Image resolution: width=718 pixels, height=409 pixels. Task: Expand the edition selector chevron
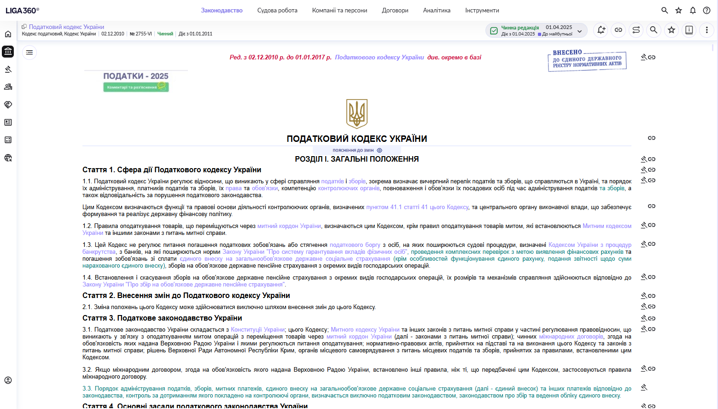click(580, 31)
